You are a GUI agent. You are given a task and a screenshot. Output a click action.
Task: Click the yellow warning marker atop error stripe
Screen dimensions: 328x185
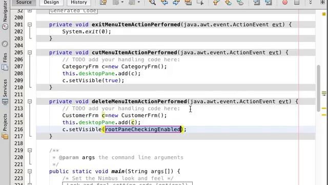[324, 14]
